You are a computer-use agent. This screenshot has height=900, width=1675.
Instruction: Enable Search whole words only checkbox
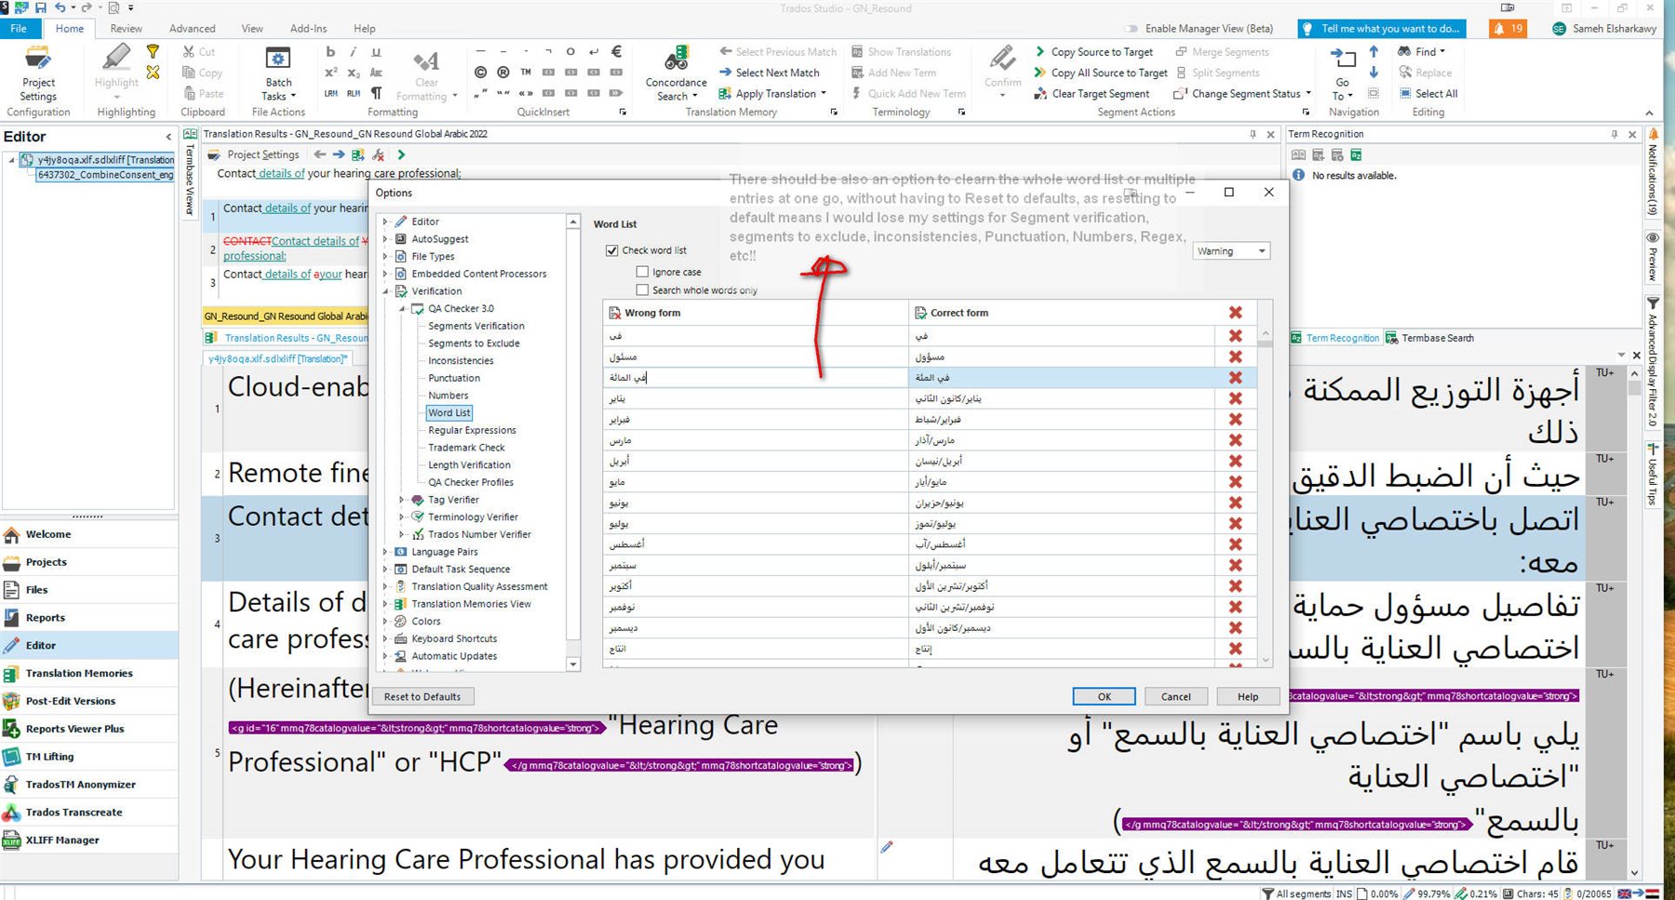pos(642,289)
